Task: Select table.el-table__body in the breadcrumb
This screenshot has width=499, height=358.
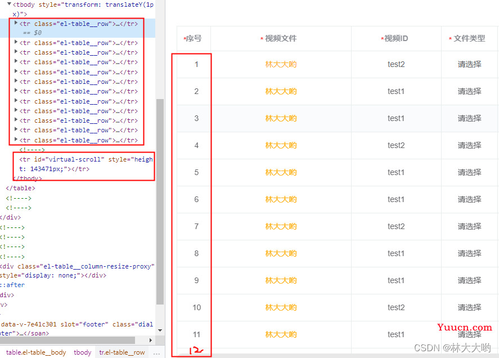Action: 36,352
